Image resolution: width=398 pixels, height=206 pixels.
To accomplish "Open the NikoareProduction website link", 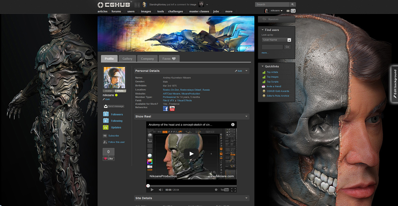I will pos(191,94).
